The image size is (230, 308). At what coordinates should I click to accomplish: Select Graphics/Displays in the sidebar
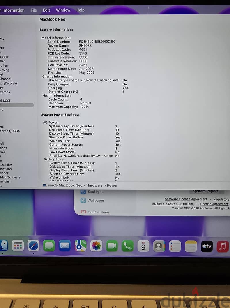[x=9, y=83]
